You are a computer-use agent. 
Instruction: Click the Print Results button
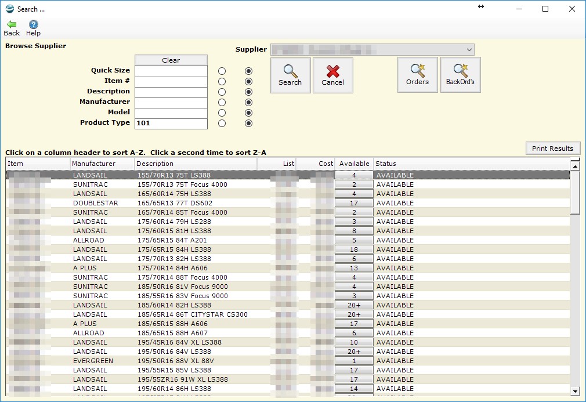tap(552, 149)
